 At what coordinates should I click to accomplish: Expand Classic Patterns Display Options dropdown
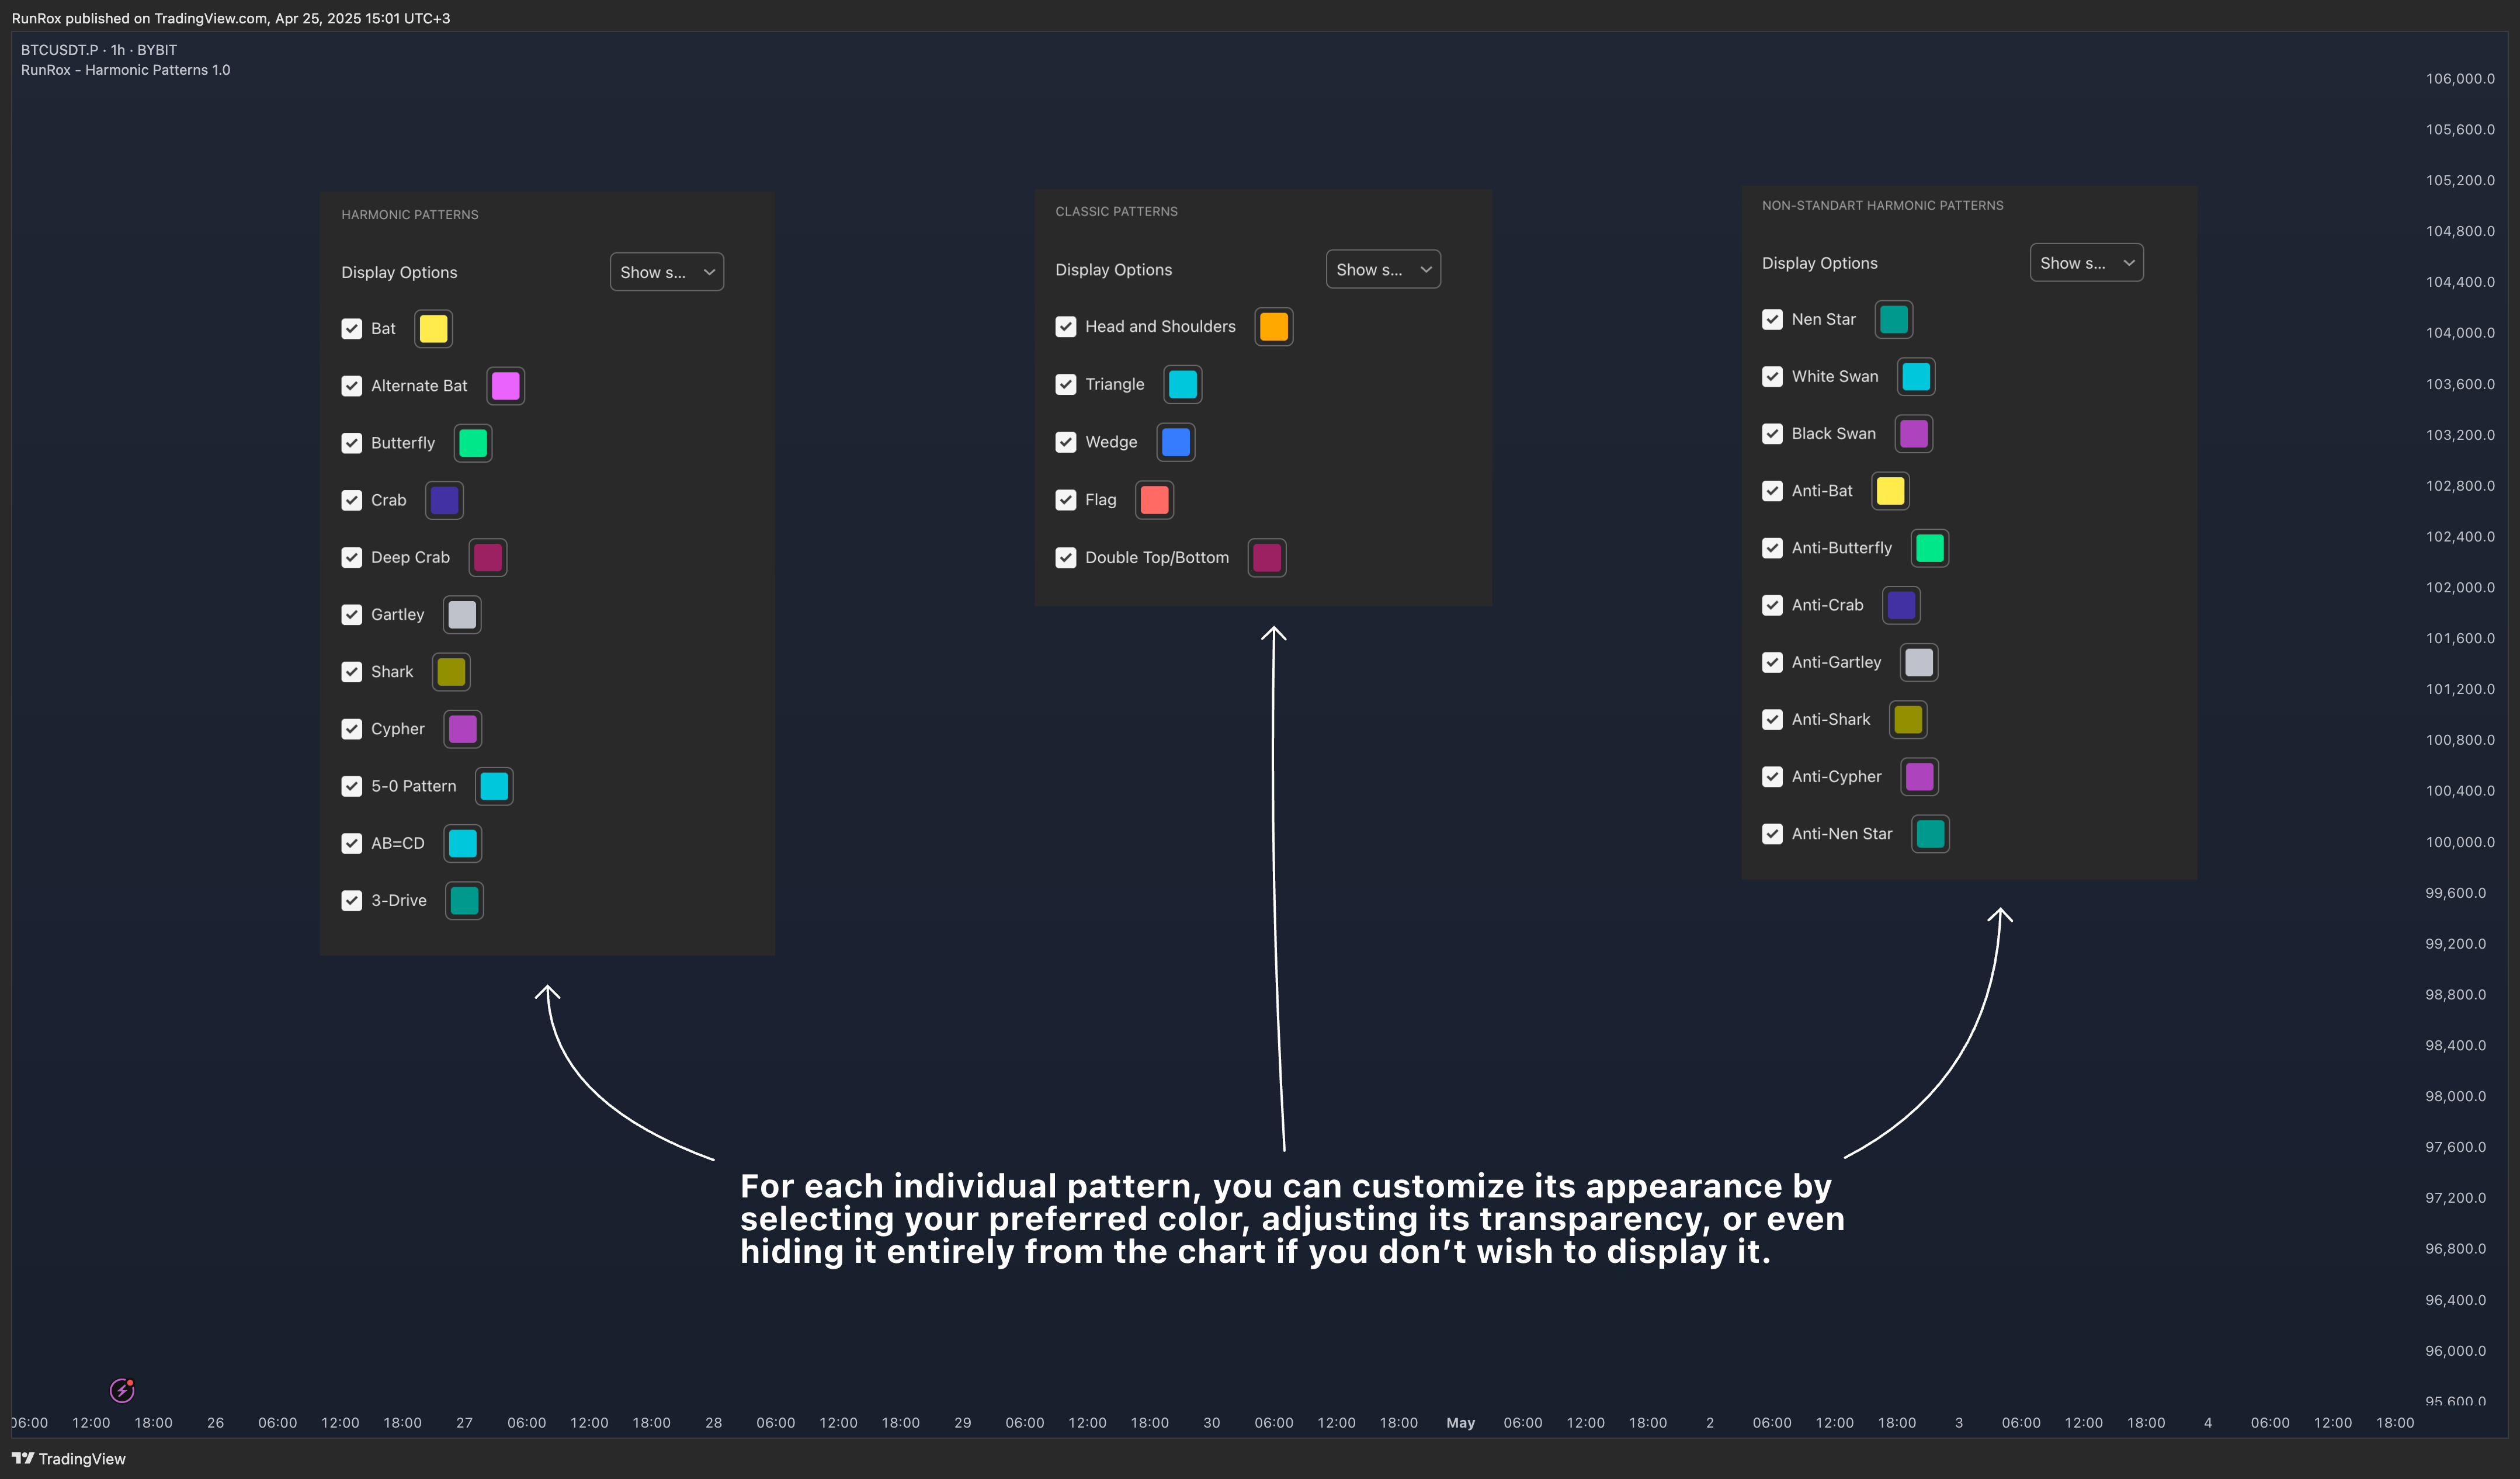pyautogui.click(x=1382, y=270)
